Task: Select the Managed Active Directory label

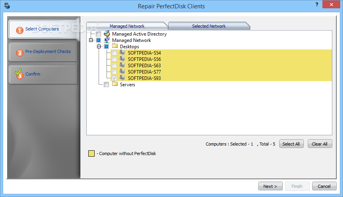Action: (x=139, y=34)
